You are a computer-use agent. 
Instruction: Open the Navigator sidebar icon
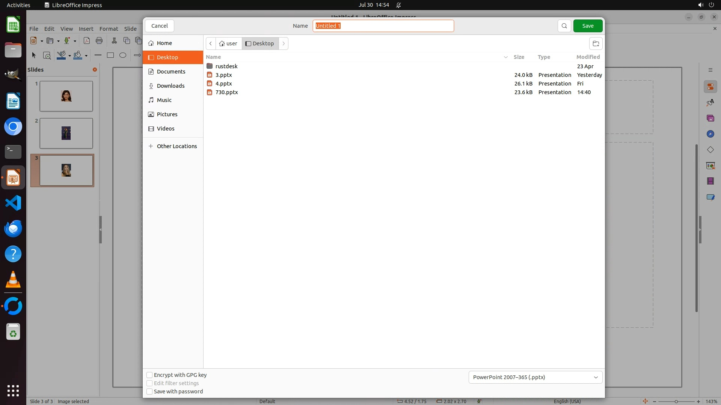coord(710,134)
